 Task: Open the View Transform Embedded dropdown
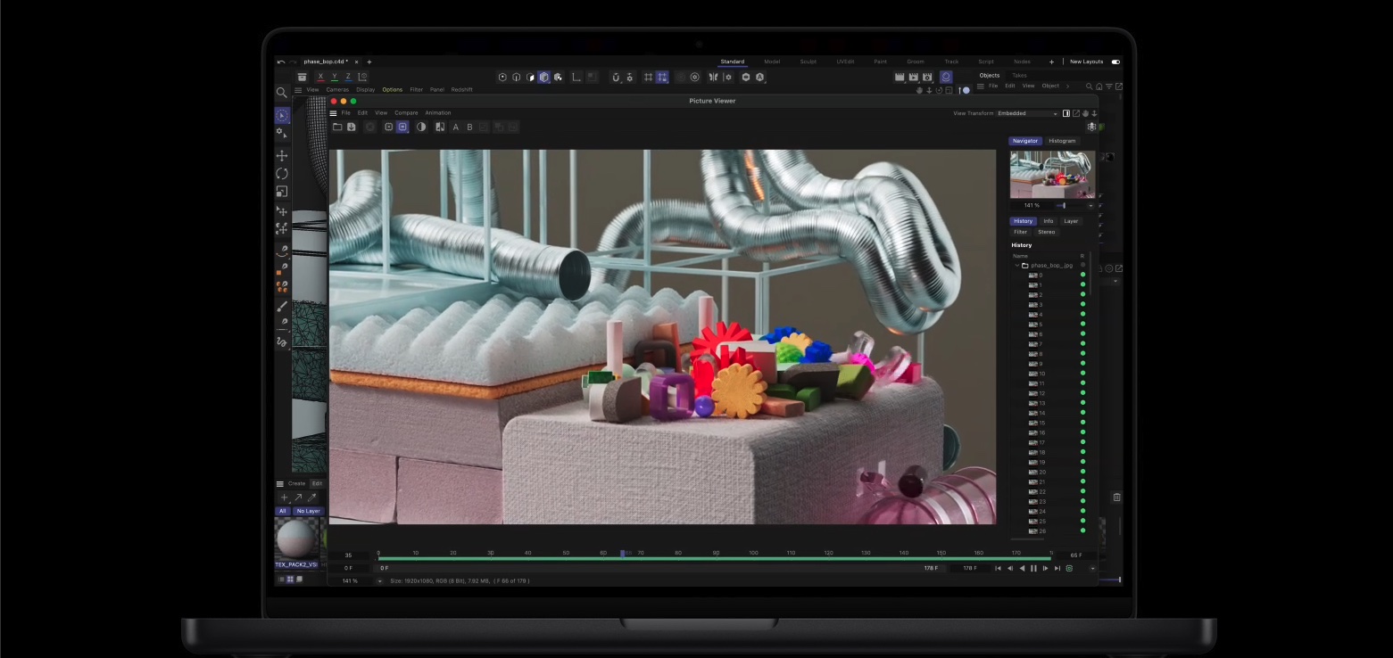[x=1027, y=113]
